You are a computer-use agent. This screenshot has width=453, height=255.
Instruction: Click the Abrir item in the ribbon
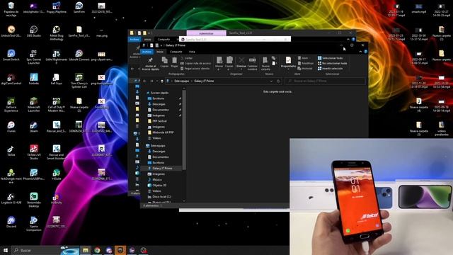click(303, 58)
